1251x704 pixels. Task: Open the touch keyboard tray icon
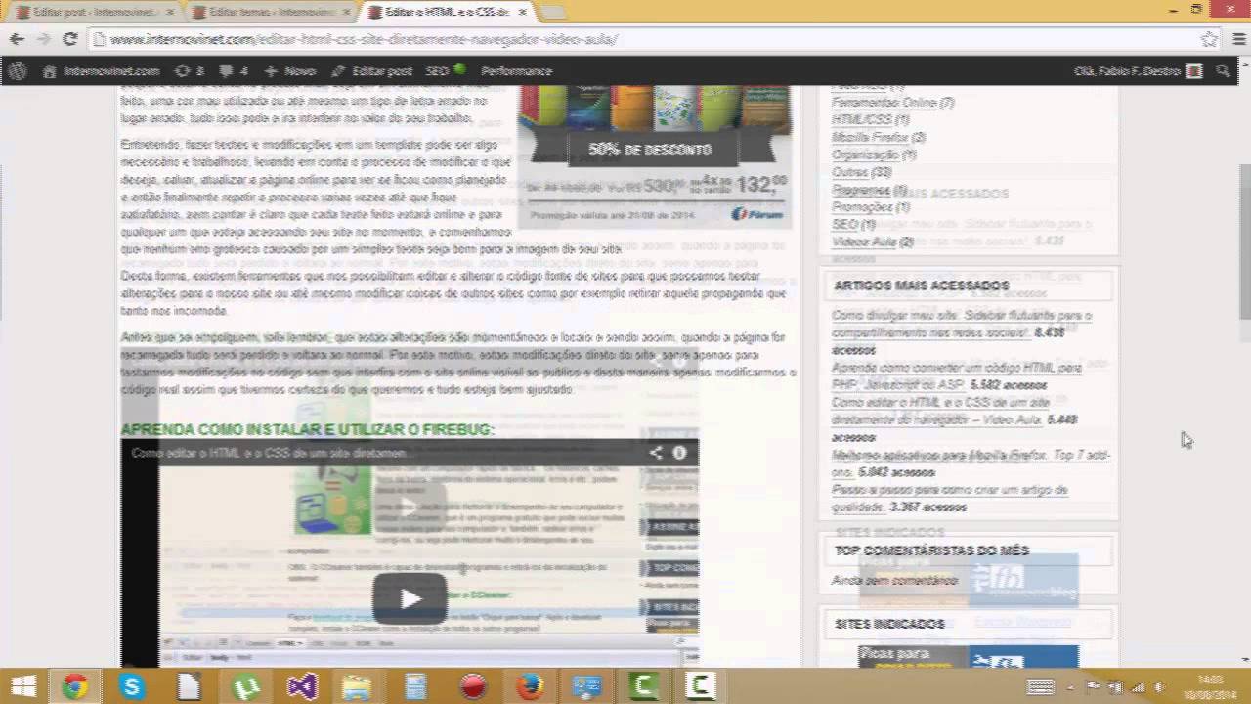(x=1040, y=687)
